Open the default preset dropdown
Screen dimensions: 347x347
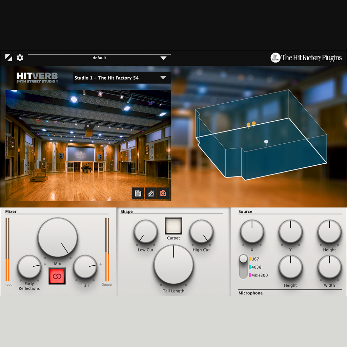click(99, 58)
